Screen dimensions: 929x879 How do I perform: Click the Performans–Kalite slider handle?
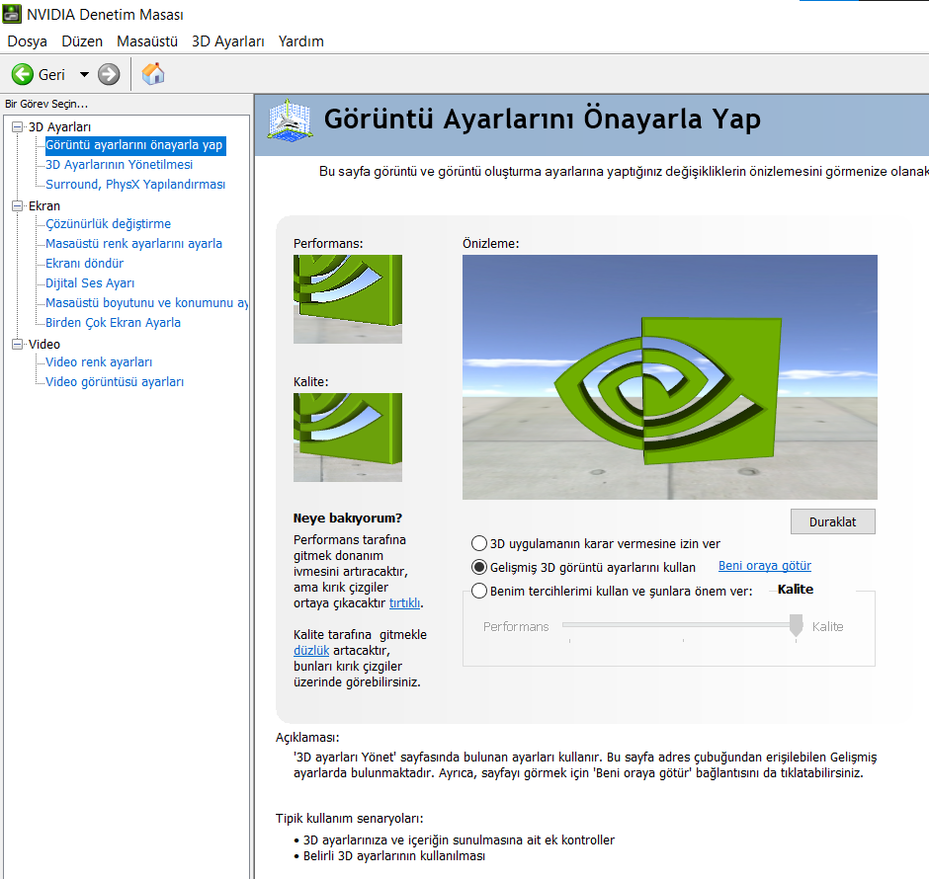click(796, 625)
